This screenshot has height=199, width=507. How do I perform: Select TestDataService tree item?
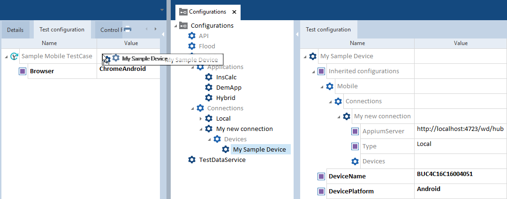pos(222,160)
